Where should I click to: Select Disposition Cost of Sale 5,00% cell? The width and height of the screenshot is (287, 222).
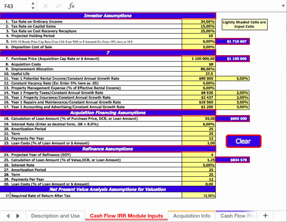point(199,47)
